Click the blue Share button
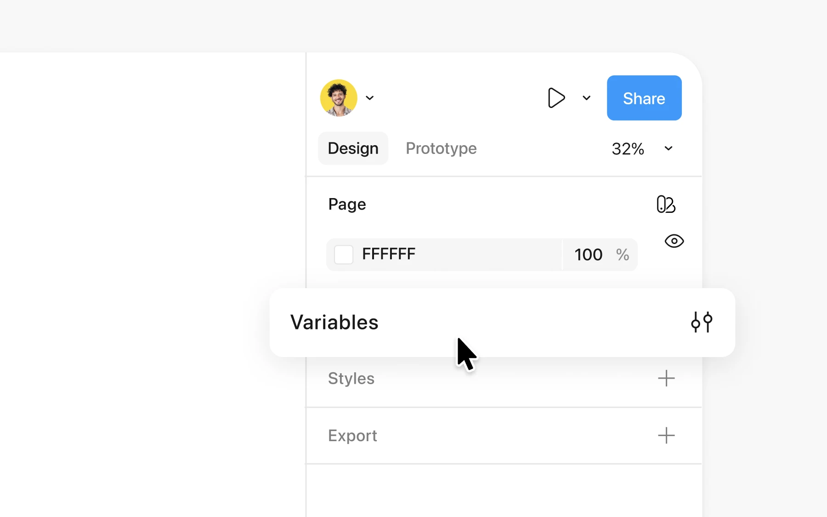This screenshot has width=827, height=517. 644,98
